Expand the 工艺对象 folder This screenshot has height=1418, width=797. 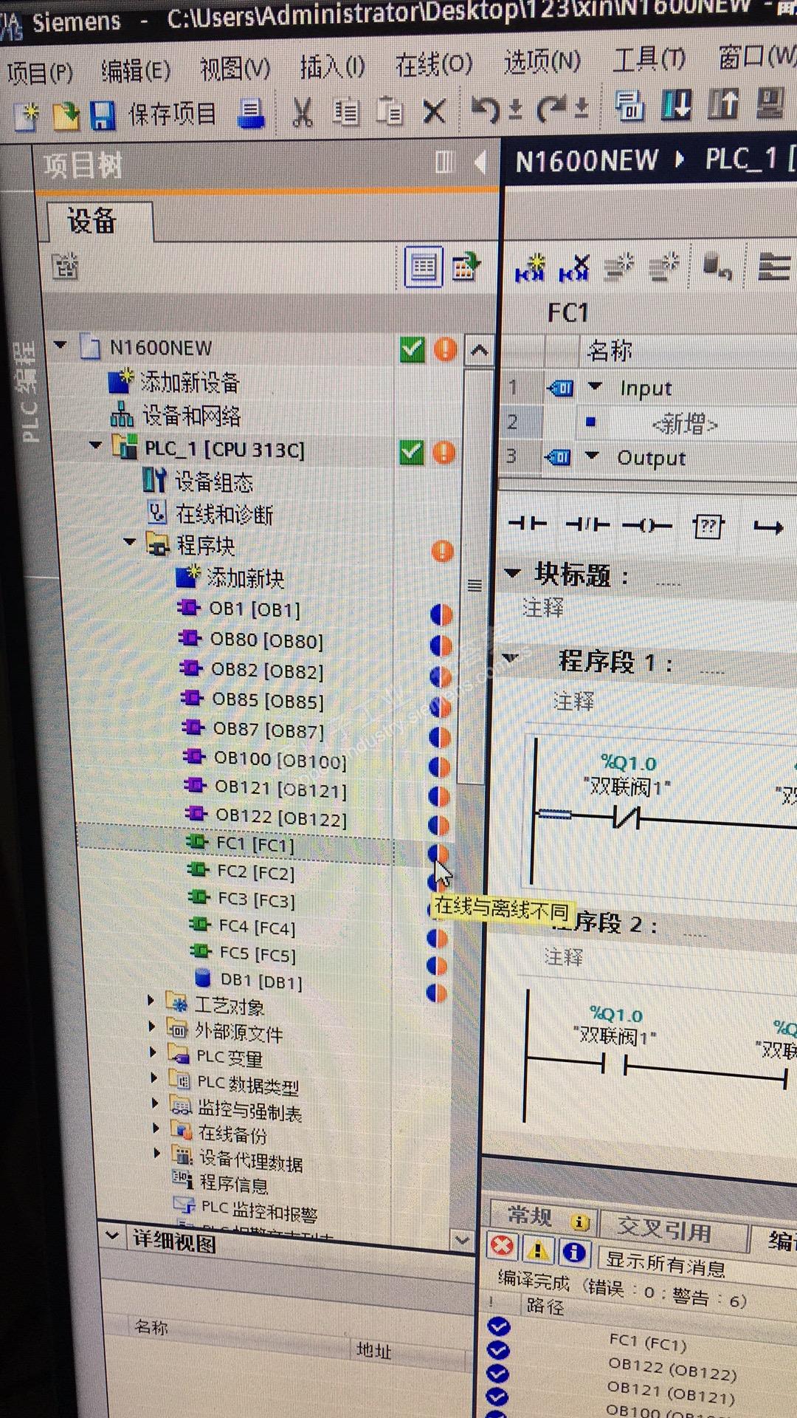151,1001
